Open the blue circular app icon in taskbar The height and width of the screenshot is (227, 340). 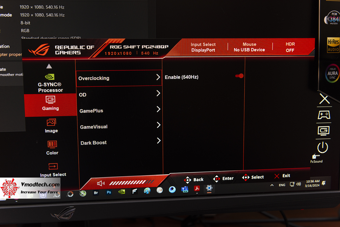tap(172, 190)
